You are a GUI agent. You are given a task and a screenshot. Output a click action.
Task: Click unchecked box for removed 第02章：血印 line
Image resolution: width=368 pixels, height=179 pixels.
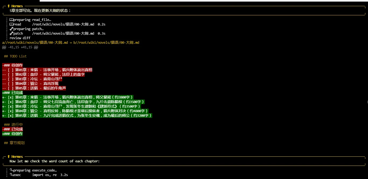[x=10, y=74]
